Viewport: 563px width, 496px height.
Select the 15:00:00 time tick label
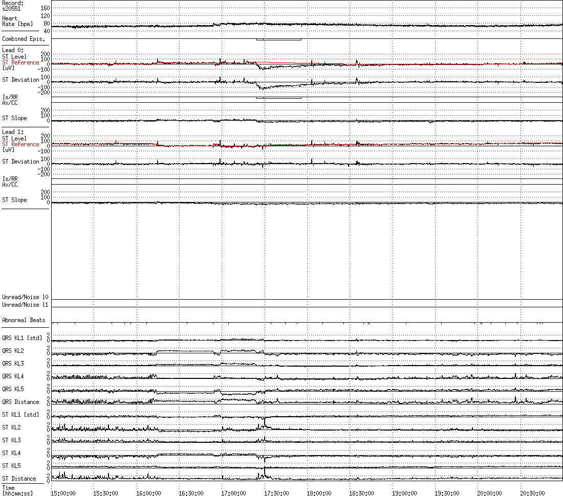point(63,493)
